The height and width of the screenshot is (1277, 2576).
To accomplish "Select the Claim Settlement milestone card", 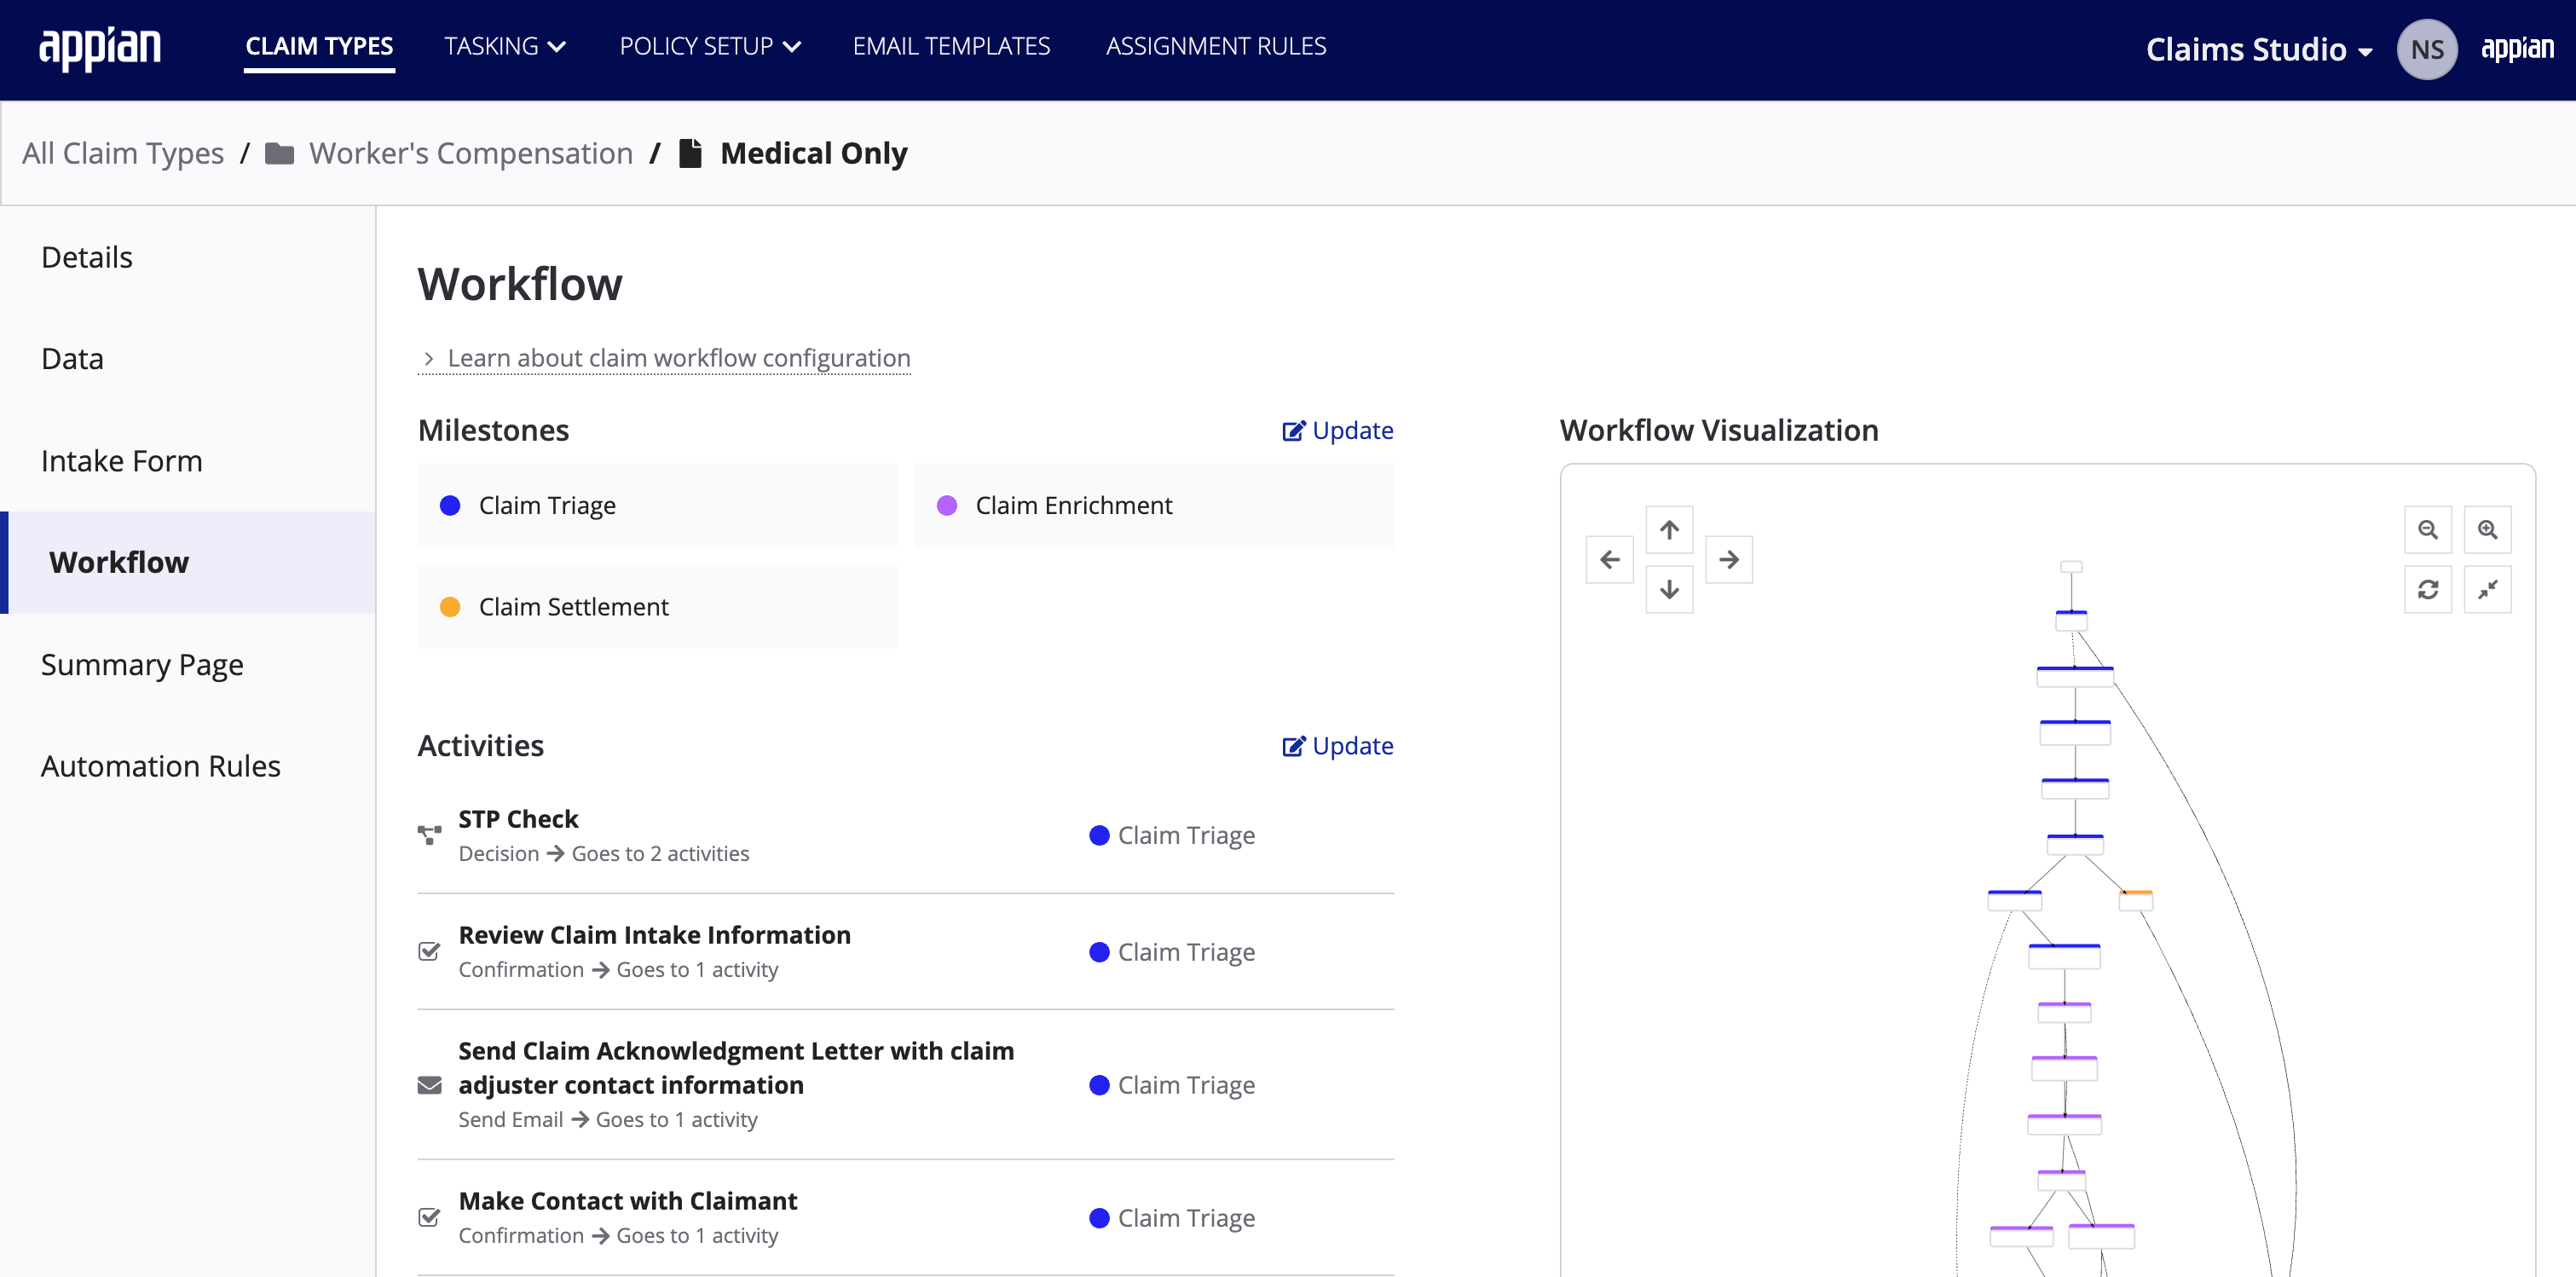I will click(657, 607).
